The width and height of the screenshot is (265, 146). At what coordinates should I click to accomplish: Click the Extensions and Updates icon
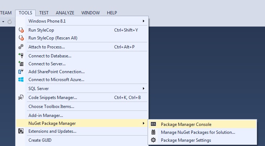coord(21,131)
